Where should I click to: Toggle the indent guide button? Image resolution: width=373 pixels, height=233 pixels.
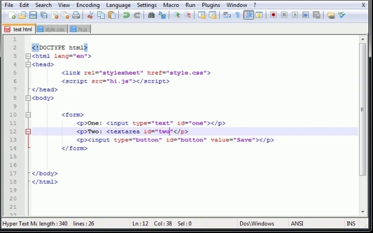pos(249,15)
